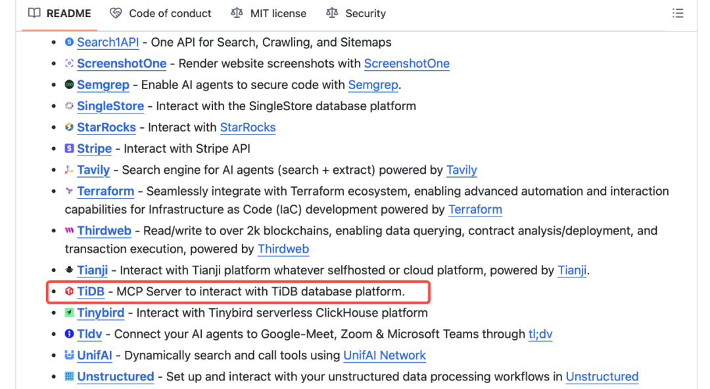Open the MIT license tab
Image resolution: width=710 pixels, height=389 pixels.
click(x=268, y=14)
